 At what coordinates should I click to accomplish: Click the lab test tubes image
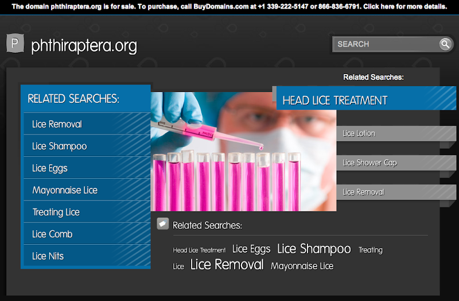point(243,152)
